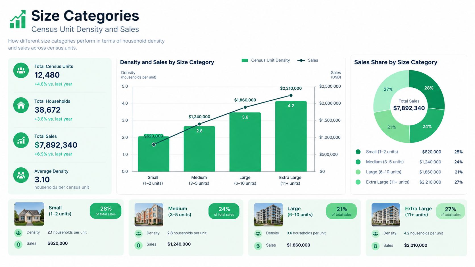Click the 21% of total sales badge

pos(341,211)
